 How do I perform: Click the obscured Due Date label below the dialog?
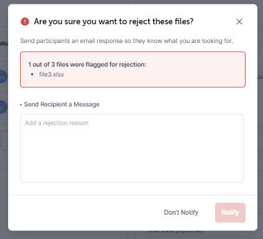point(176,231)
